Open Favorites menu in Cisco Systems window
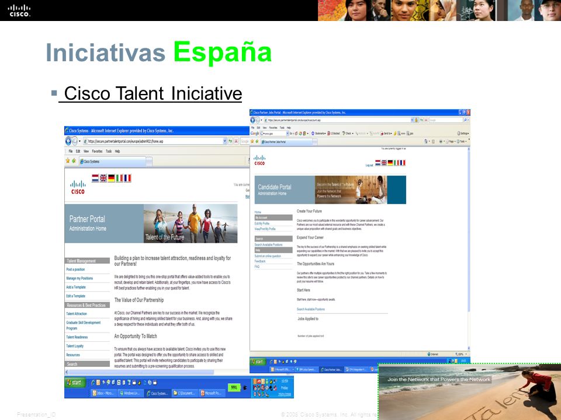Screen dimensions: 561x420 [97, 152]
